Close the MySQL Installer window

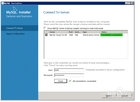point(132,3)
